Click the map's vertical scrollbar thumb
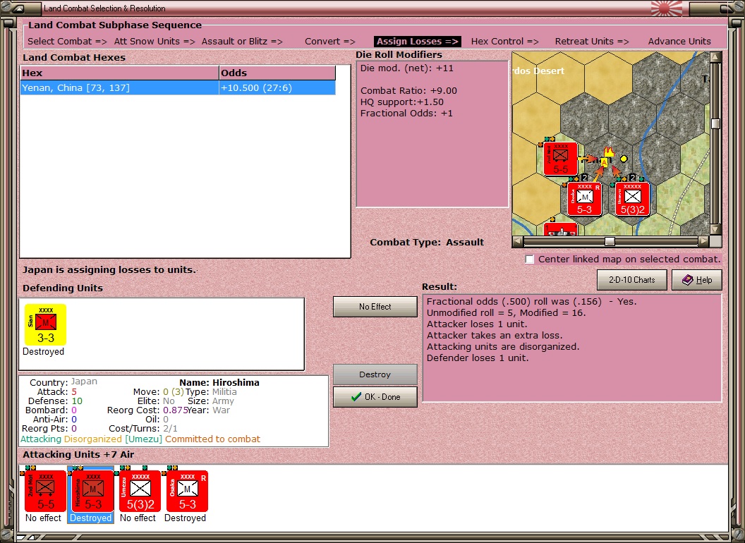This screenshot has width=745, height=543. point(715,123)
